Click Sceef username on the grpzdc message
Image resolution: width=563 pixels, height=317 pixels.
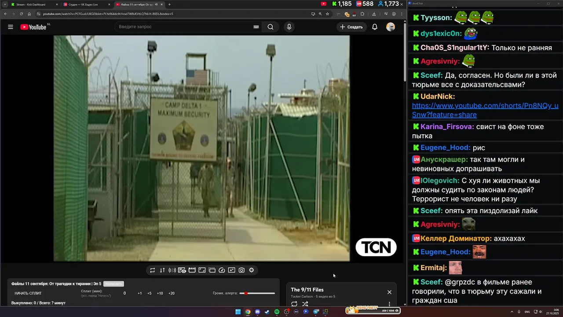tap(431, 282)
